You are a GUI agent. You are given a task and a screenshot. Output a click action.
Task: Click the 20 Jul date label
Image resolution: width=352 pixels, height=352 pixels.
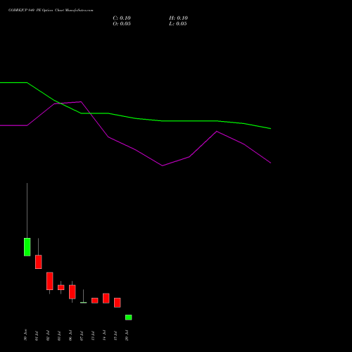127,336
